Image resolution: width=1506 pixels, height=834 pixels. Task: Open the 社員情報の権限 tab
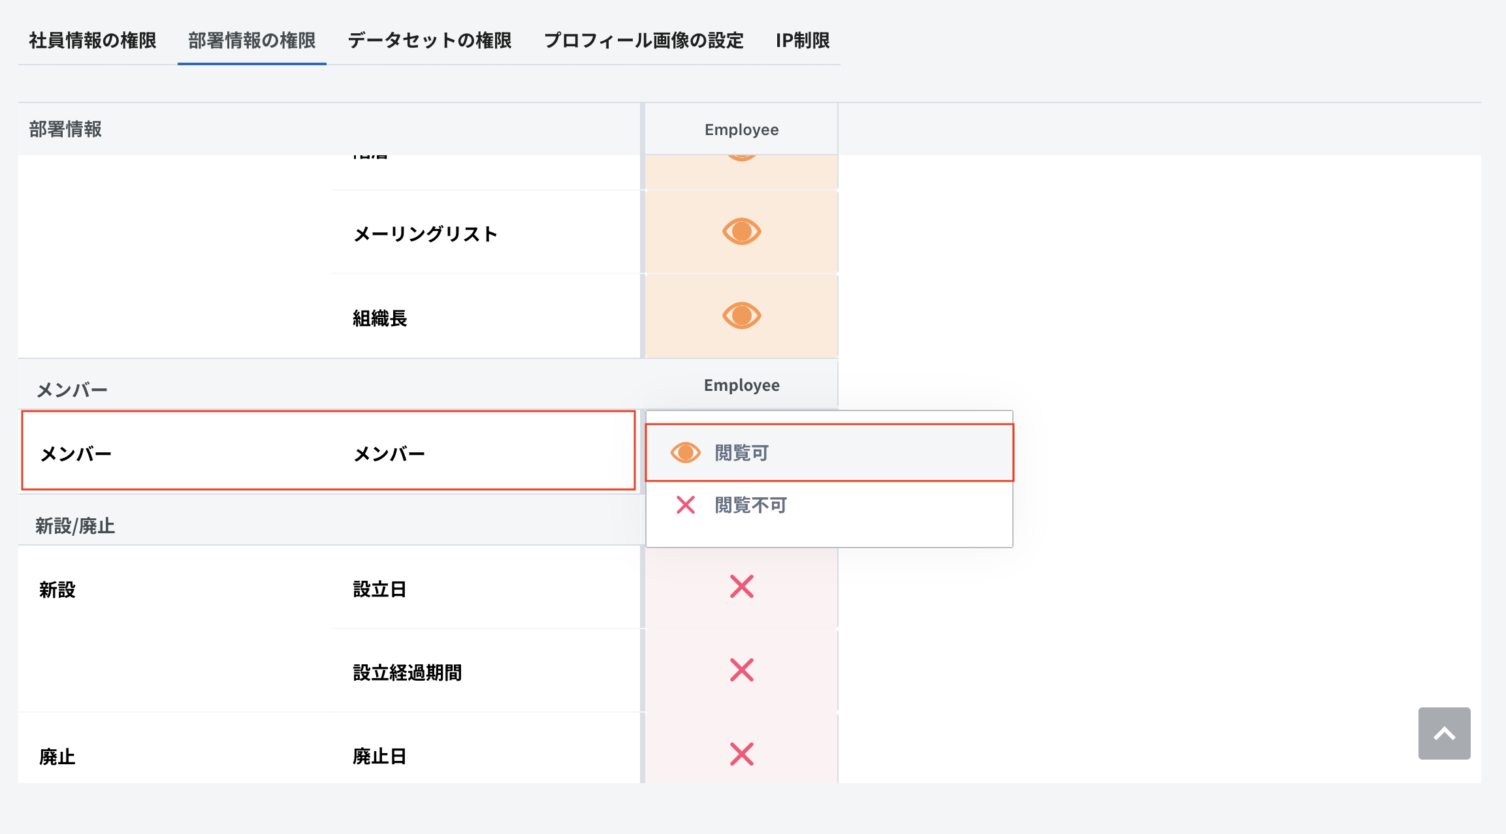[x=93, y=40]
